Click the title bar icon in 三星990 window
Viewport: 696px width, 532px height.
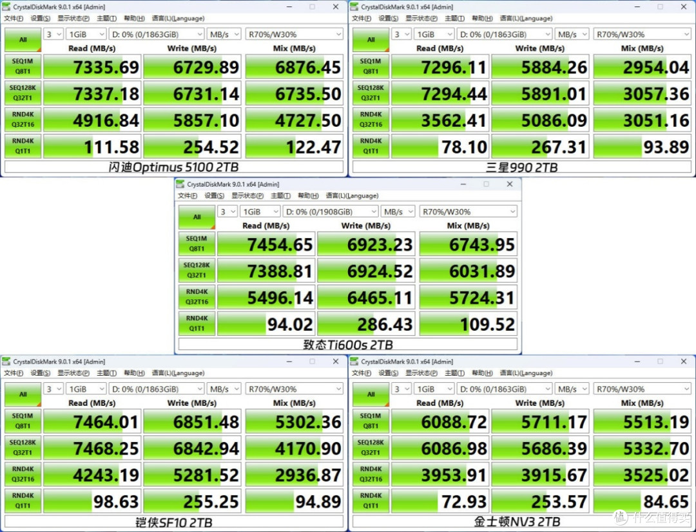[354, 6]
